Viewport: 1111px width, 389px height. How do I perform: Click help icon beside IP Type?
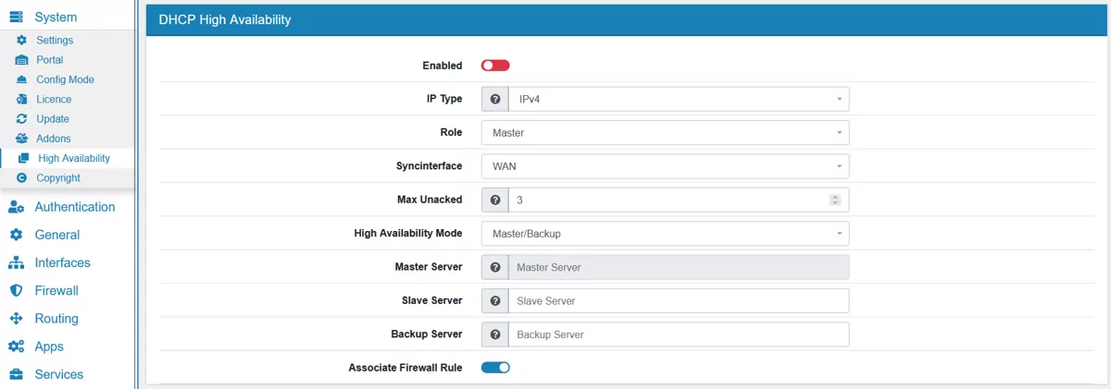click(x=495, y=99)
